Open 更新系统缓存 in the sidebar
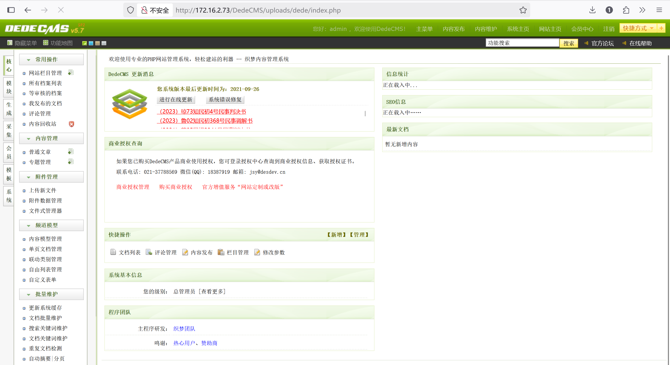 (x=45, y=308)
